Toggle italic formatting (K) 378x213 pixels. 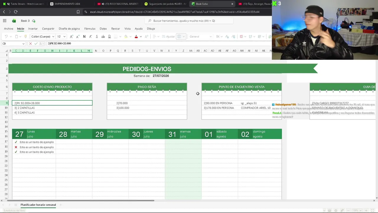click(91, 37)
